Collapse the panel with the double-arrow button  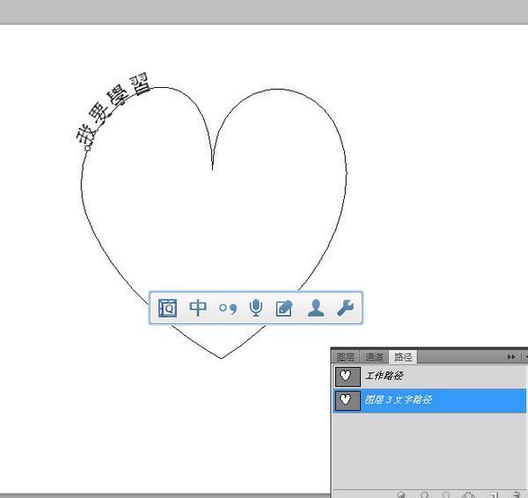coord(510,357)
